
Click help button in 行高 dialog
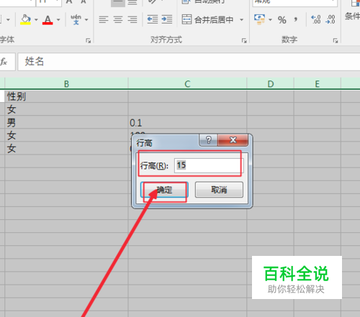pyautogui.click(x=208, y=140)
